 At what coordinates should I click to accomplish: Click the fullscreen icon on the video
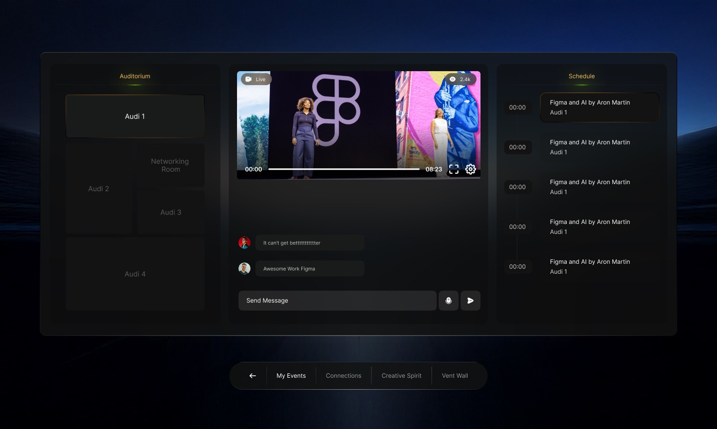pos(454,169)
